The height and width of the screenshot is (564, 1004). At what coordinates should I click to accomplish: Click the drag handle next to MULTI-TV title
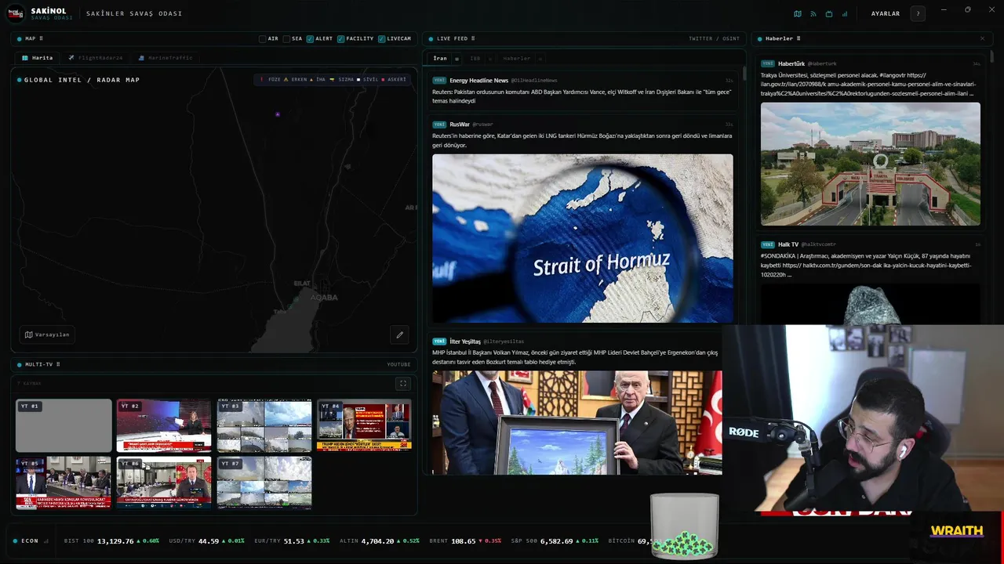click(59, 364)
